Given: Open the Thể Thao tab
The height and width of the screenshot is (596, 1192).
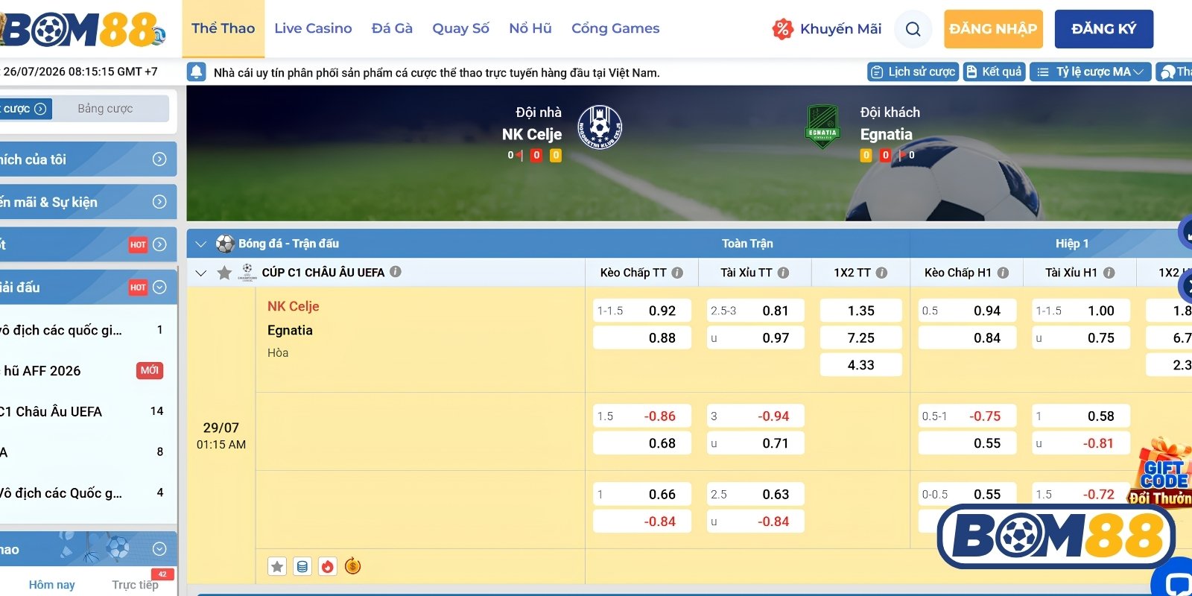Looking at the screenshot, I should pos(223,28).
